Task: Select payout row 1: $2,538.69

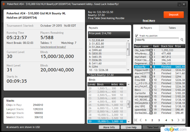Action: pyautogui.click(x=107, y=40)
